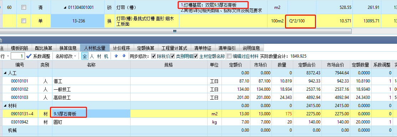The width and height of the screenshot is (397, 137).
Task: Click the 锁 marker in row 60
Action: (x=110, y=7)
